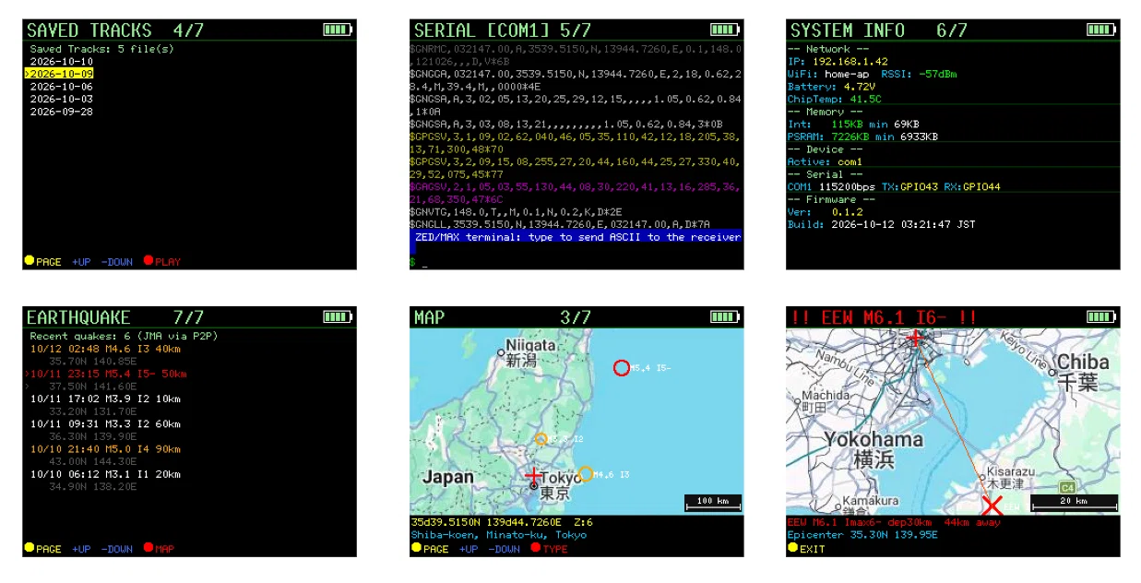Select saved track 2026-10-06
Image resolution: width=1141 pixels, height=583 pixels.
coord(62,86)
